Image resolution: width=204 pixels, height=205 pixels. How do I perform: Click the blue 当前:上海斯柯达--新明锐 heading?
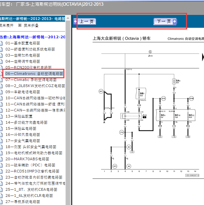(x=33, y=37)
